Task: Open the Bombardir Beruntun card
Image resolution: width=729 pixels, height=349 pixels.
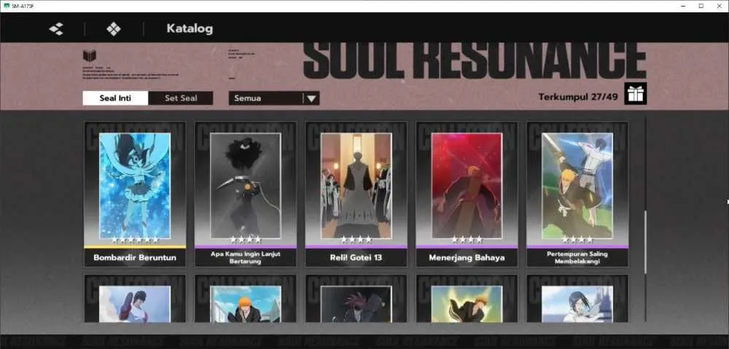Action: 135,195
